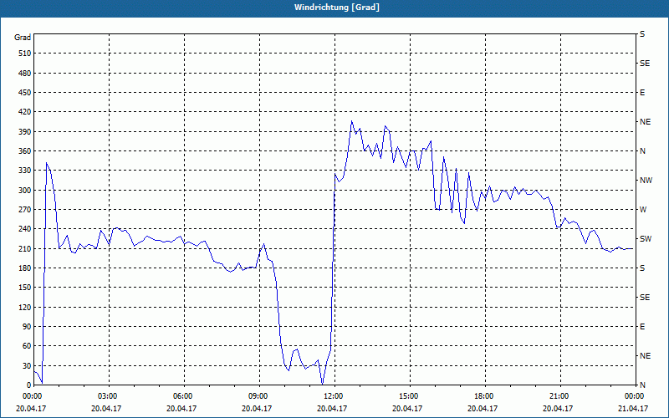Select the 20.04.17 date under 12:00
Screen dimensions: 669x418
coord(331,408)
